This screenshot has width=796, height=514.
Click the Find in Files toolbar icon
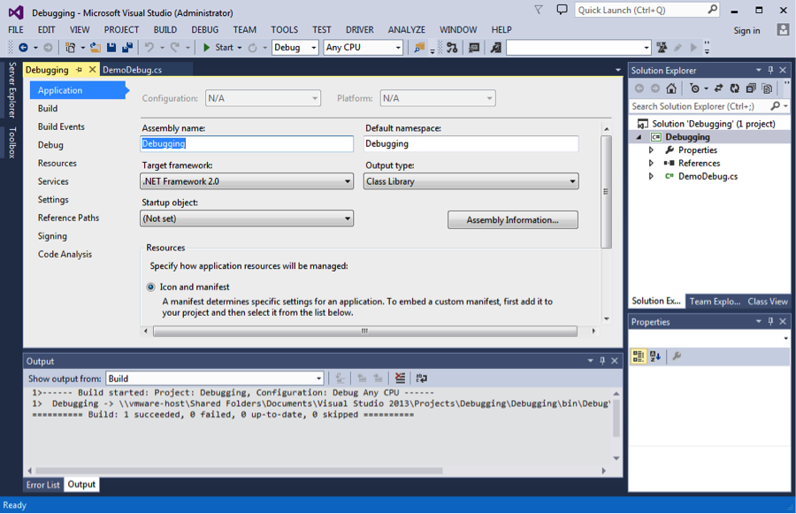[x=419, y=47]
